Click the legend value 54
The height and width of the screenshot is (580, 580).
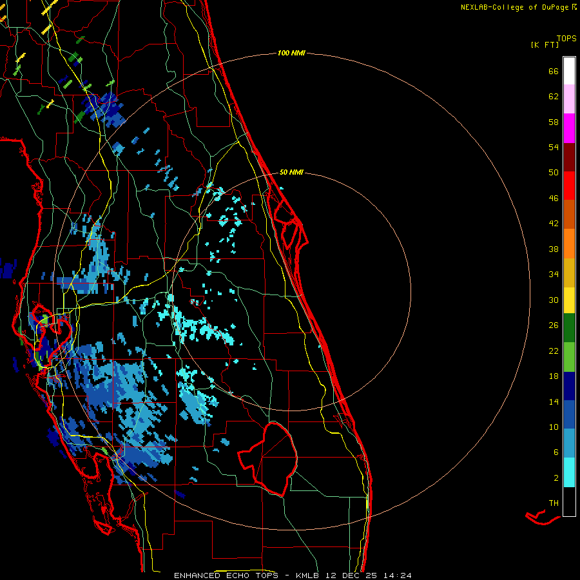554,147
